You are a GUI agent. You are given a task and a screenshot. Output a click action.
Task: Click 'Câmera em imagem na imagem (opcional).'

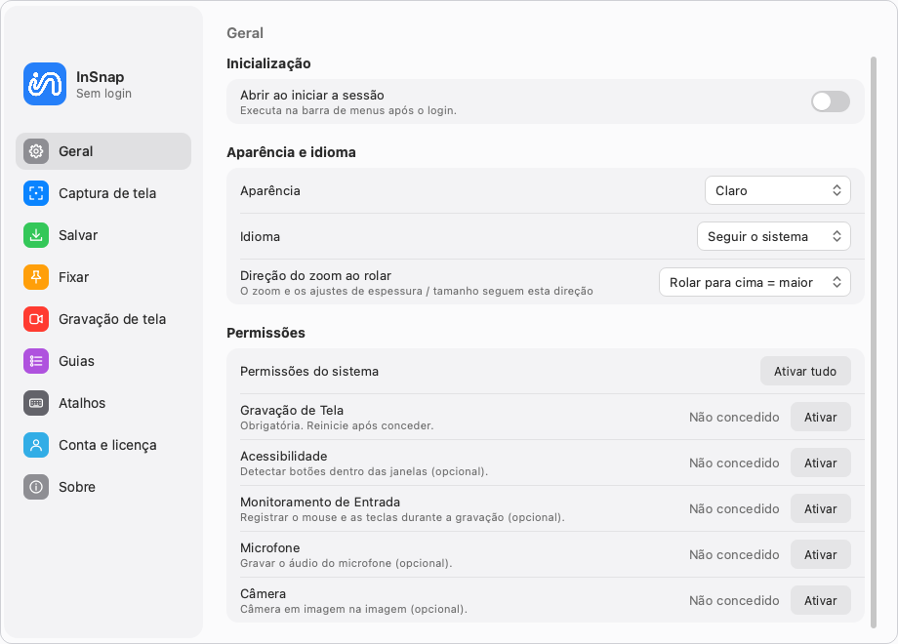coord(353,609)
